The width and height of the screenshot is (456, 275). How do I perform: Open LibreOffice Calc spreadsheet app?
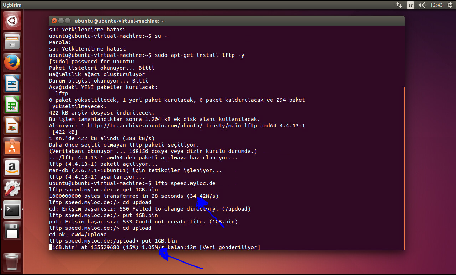pyautogui.click(x=12, y=105)
